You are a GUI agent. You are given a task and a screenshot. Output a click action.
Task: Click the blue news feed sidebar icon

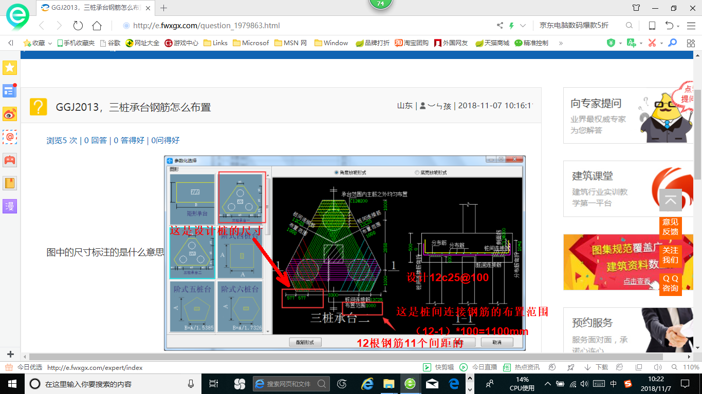10,91
